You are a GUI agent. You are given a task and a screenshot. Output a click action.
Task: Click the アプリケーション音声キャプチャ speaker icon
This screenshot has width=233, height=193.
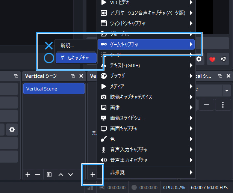click(104, 13)
